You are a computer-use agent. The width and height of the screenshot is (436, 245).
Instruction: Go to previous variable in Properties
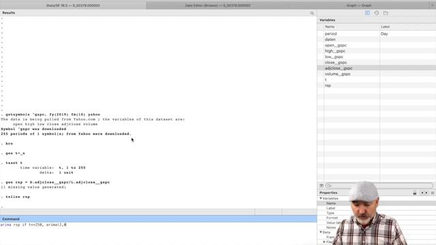[422, 193]
